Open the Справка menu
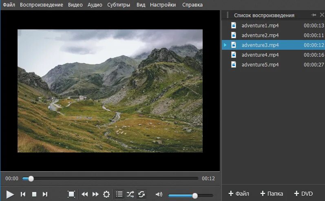This screenshot has height=201, width=325. coord(192,4)
